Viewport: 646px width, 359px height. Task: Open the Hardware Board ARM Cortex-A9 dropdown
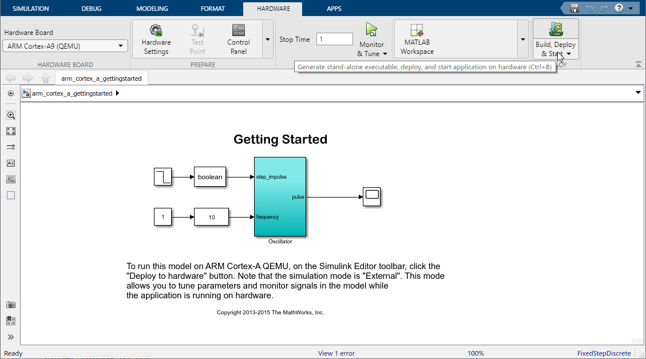65,46
